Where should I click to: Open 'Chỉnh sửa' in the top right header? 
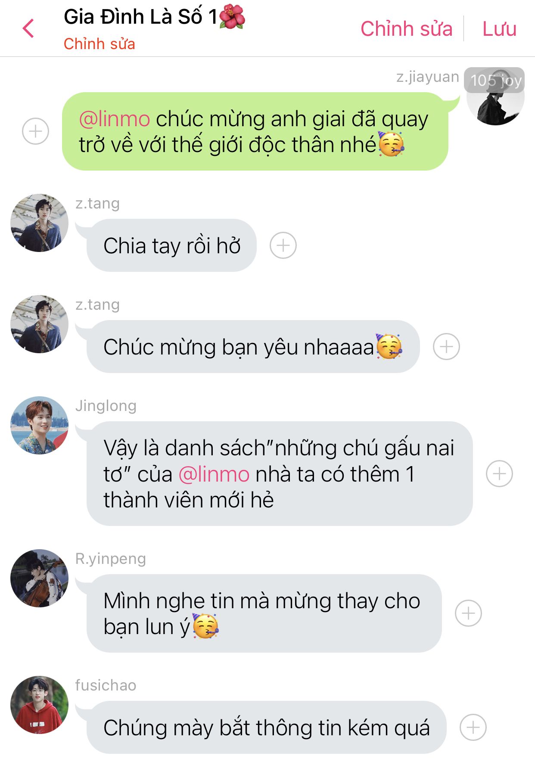coord(406,29)
